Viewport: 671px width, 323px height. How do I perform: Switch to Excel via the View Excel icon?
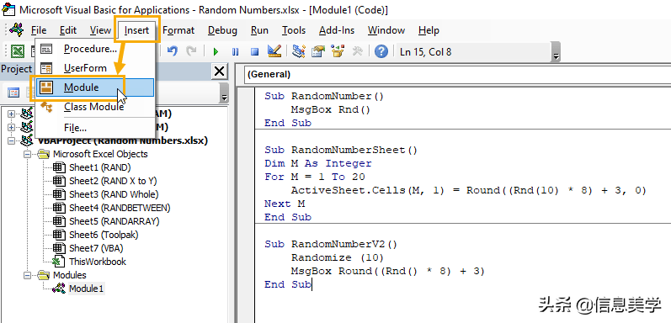[x=18, y=52]
